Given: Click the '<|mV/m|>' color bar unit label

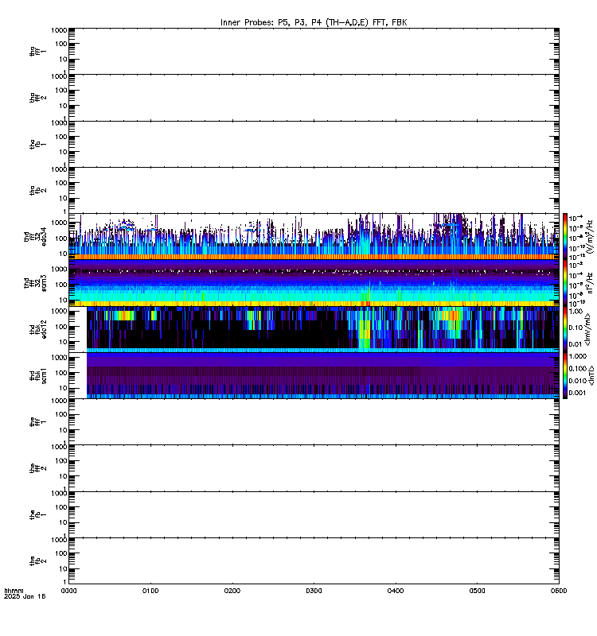Looking at the screenshot, I should (x=587, y=329).
